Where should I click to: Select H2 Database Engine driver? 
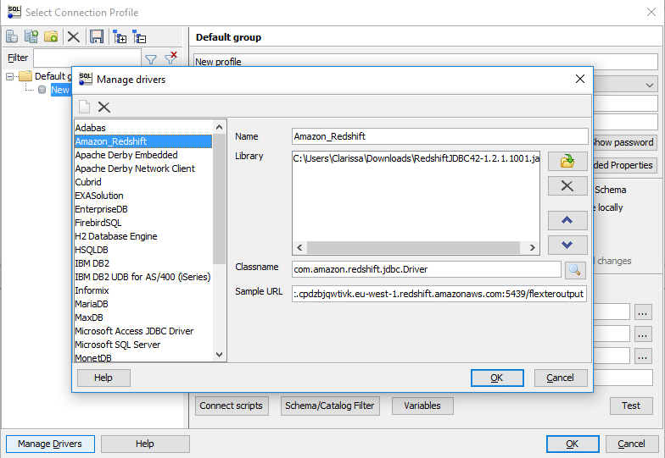tap(143, 236)
